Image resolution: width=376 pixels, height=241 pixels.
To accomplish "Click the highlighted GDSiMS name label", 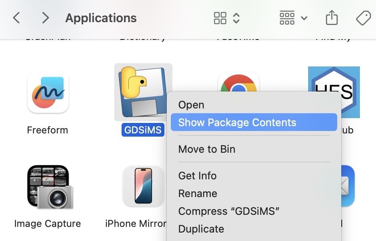I will pyautogui.click(x=143, y=130).
